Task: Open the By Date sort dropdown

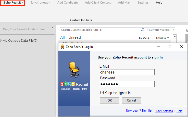Action: click(x=145, y=38)
